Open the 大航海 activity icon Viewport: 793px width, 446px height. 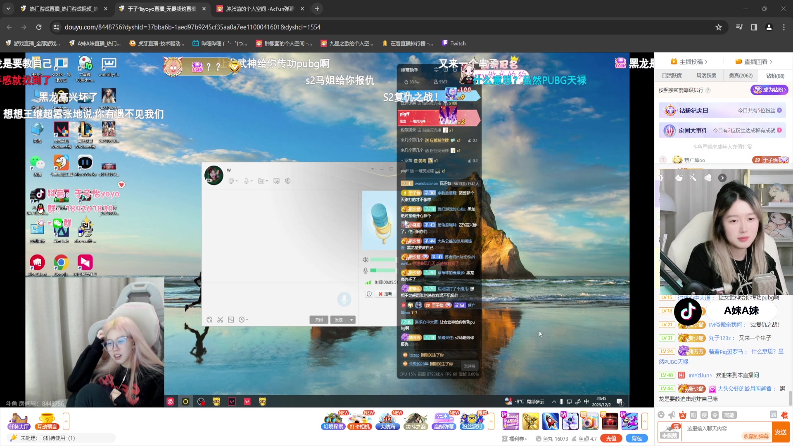click(388, 421)
